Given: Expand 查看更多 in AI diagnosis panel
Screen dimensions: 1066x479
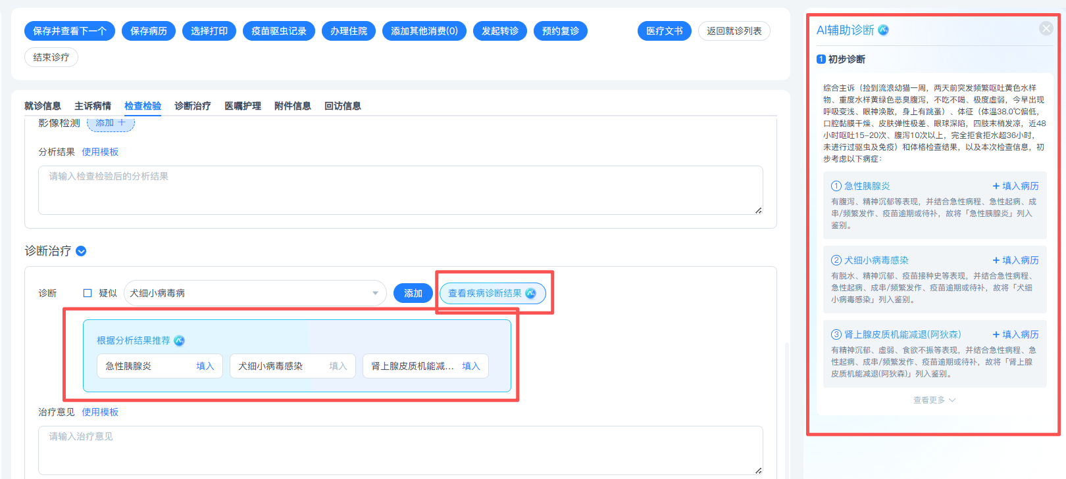Looking at the screenshot, I should coord(934,400).
